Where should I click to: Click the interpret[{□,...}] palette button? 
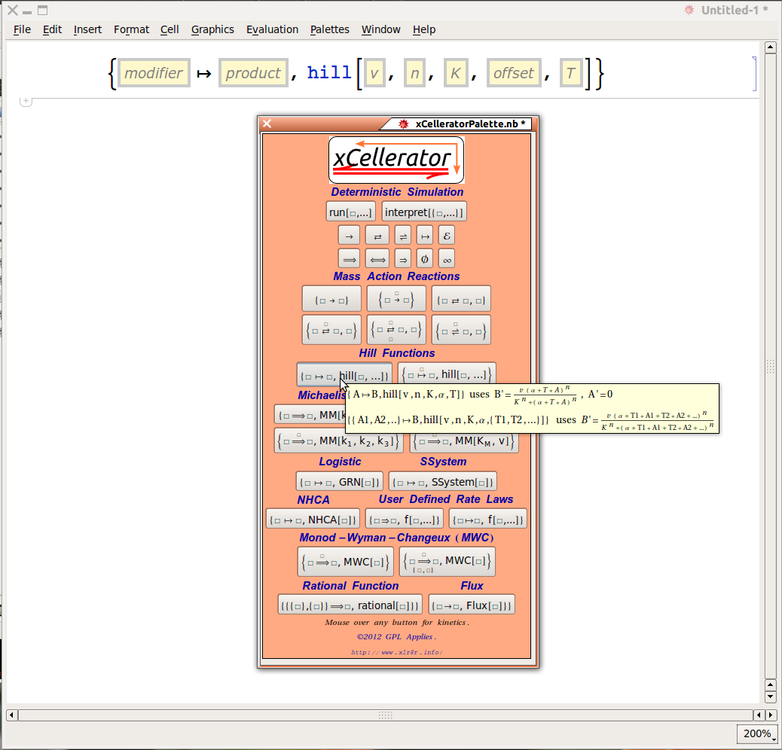click(x=424, y=212)
